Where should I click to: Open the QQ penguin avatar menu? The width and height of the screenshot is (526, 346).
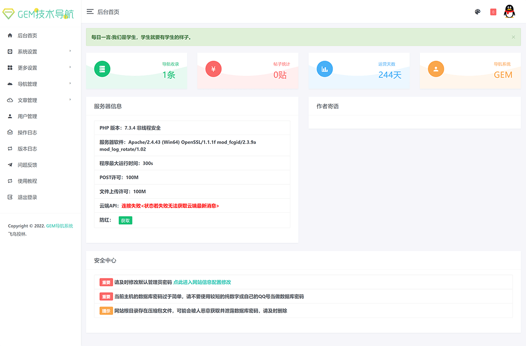509,12
